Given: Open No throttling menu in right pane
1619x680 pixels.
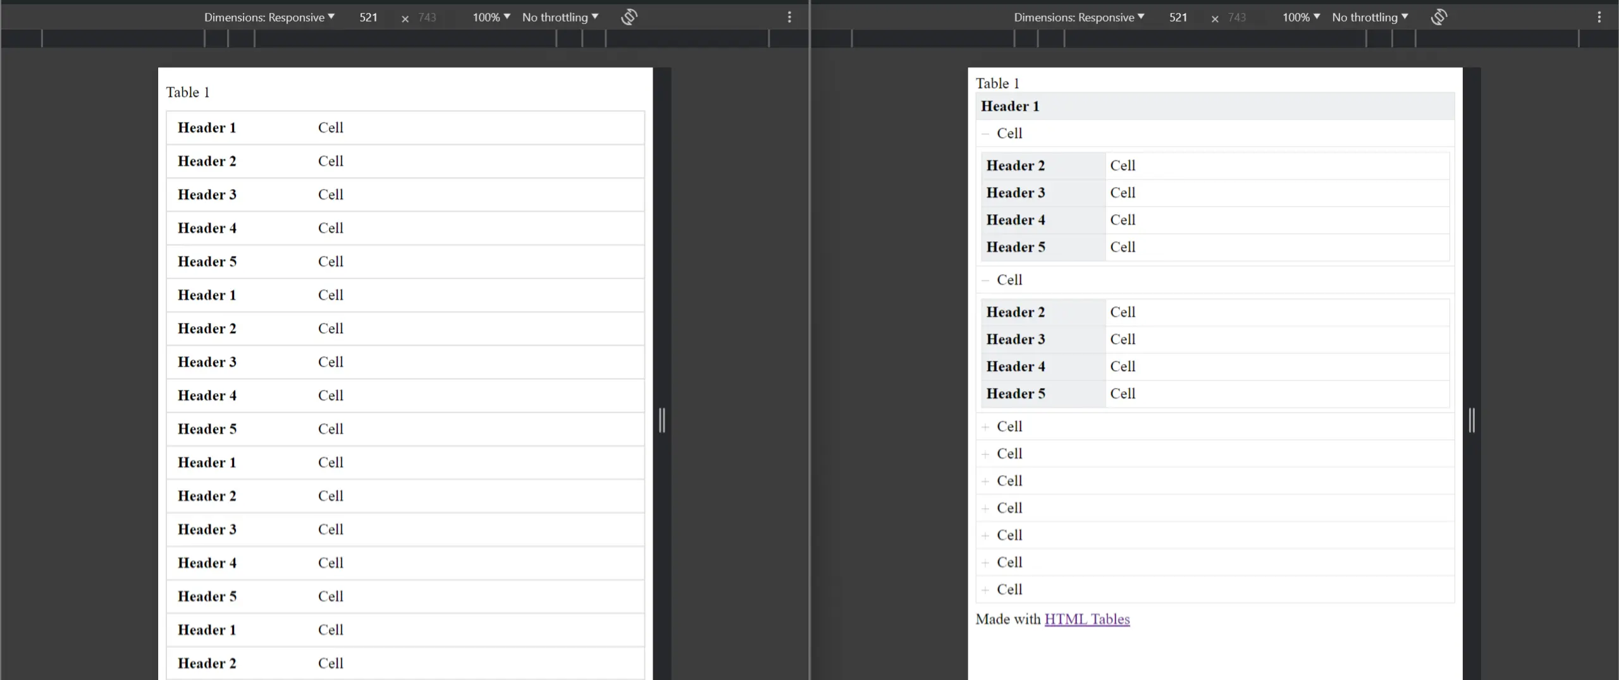Looking at the screenshot, I should 1370,17.
